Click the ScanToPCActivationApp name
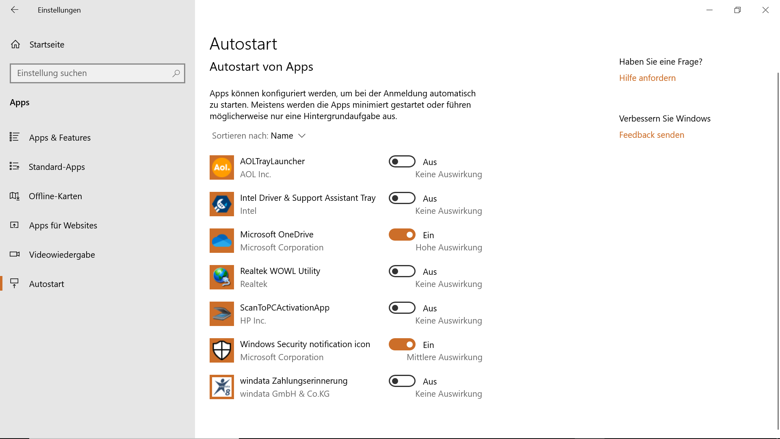Image resolution: width=780 pixels, height=439 pixels. 284,308
